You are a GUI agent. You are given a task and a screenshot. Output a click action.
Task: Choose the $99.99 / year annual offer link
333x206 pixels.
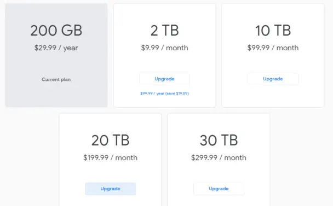(164, 93)
